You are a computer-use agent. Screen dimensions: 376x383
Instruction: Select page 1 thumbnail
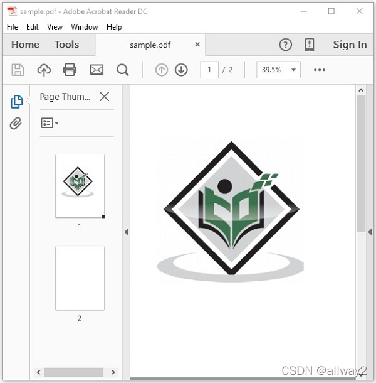80,186
